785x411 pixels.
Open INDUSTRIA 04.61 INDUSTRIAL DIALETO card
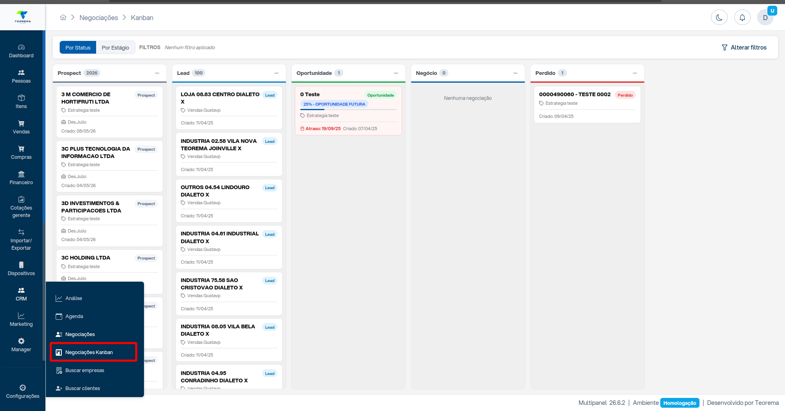229,247
